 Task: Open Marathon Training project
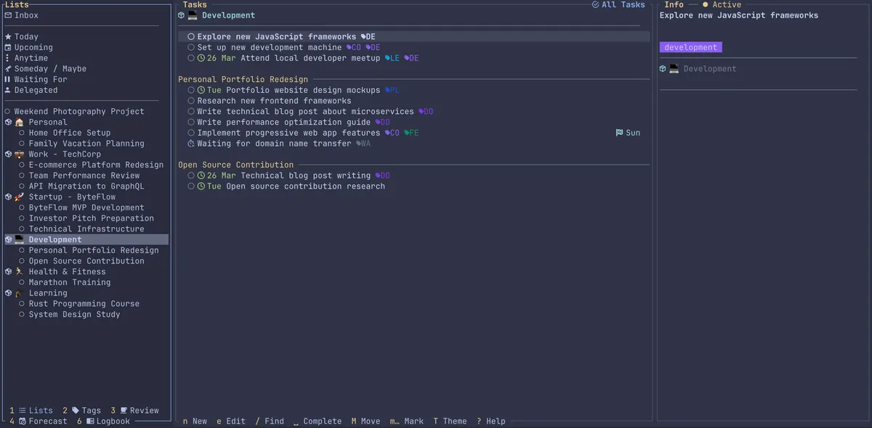(x=70, y=282)
